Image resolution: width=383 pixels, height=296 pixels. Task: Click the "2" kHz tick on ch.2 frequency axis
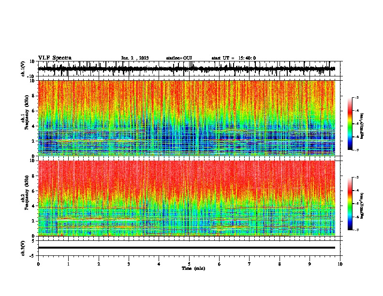pyautogui.click(x=34, y=221)
